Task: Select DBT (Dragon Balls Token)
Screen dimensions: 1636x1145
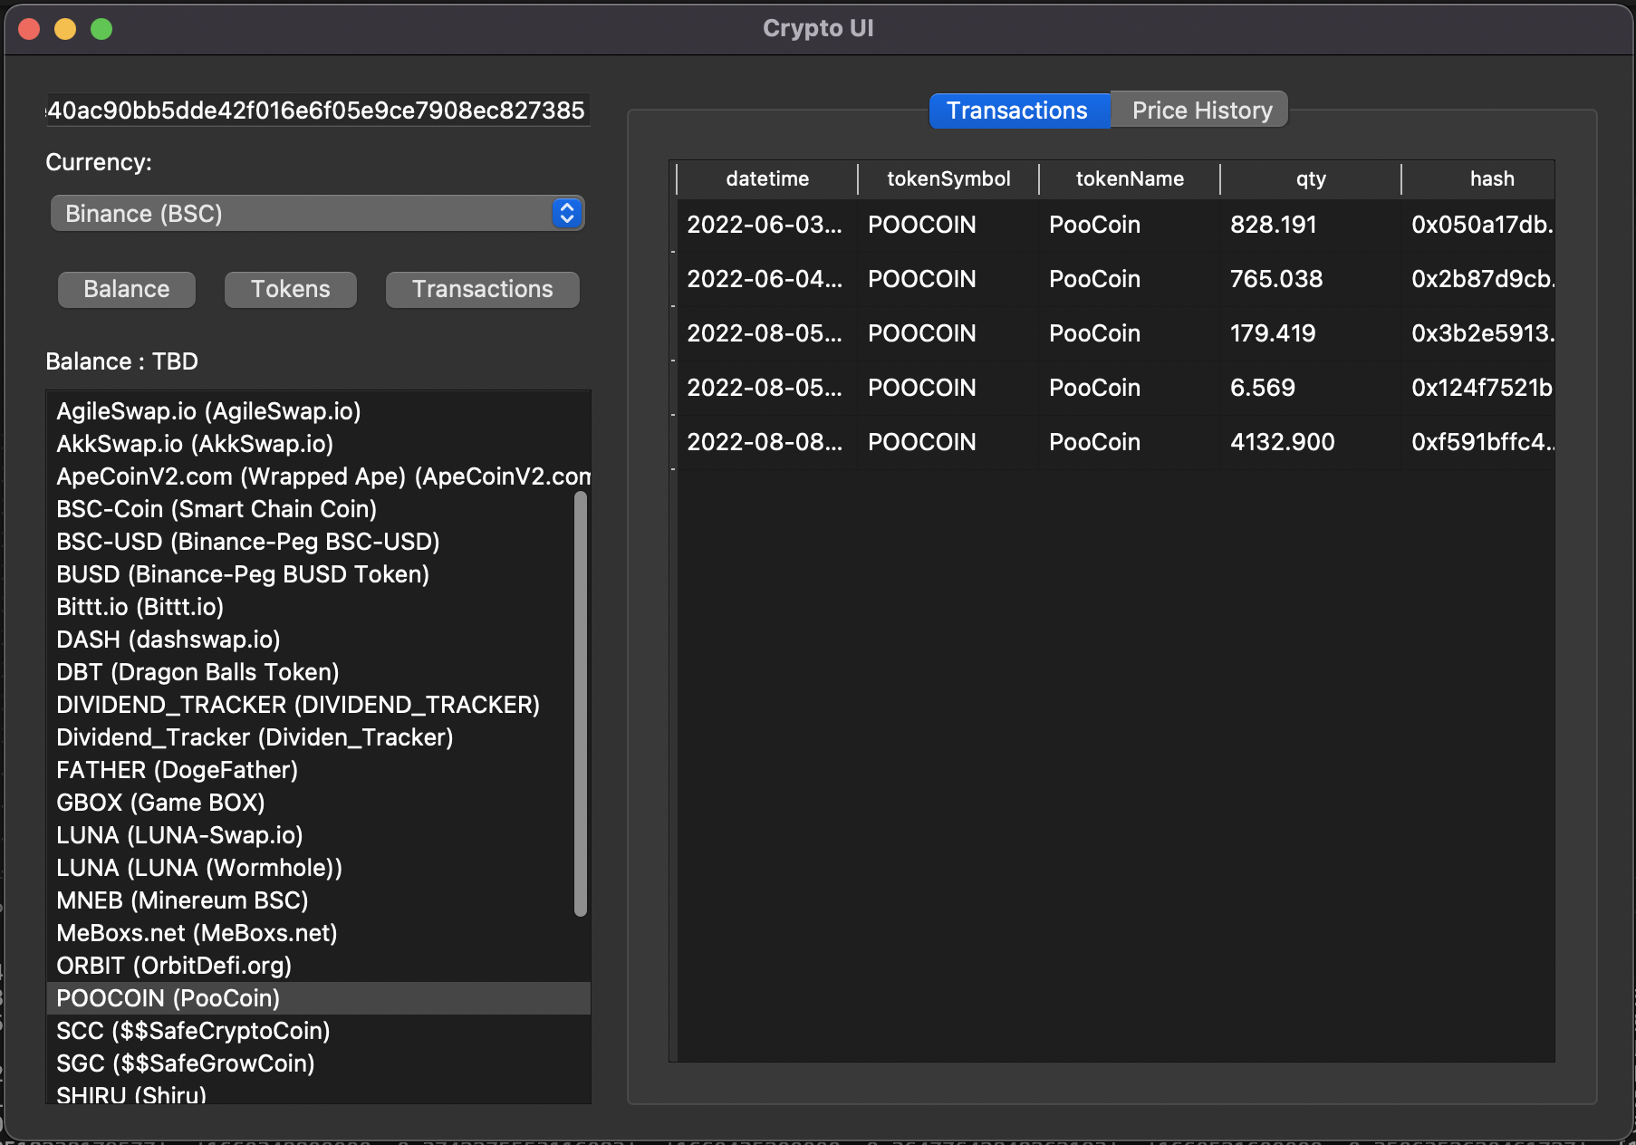Action: click(x=318, y=672)
